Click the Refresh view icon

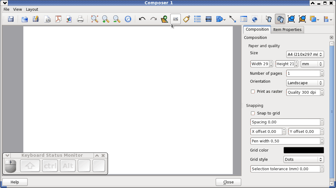[128, 19]
